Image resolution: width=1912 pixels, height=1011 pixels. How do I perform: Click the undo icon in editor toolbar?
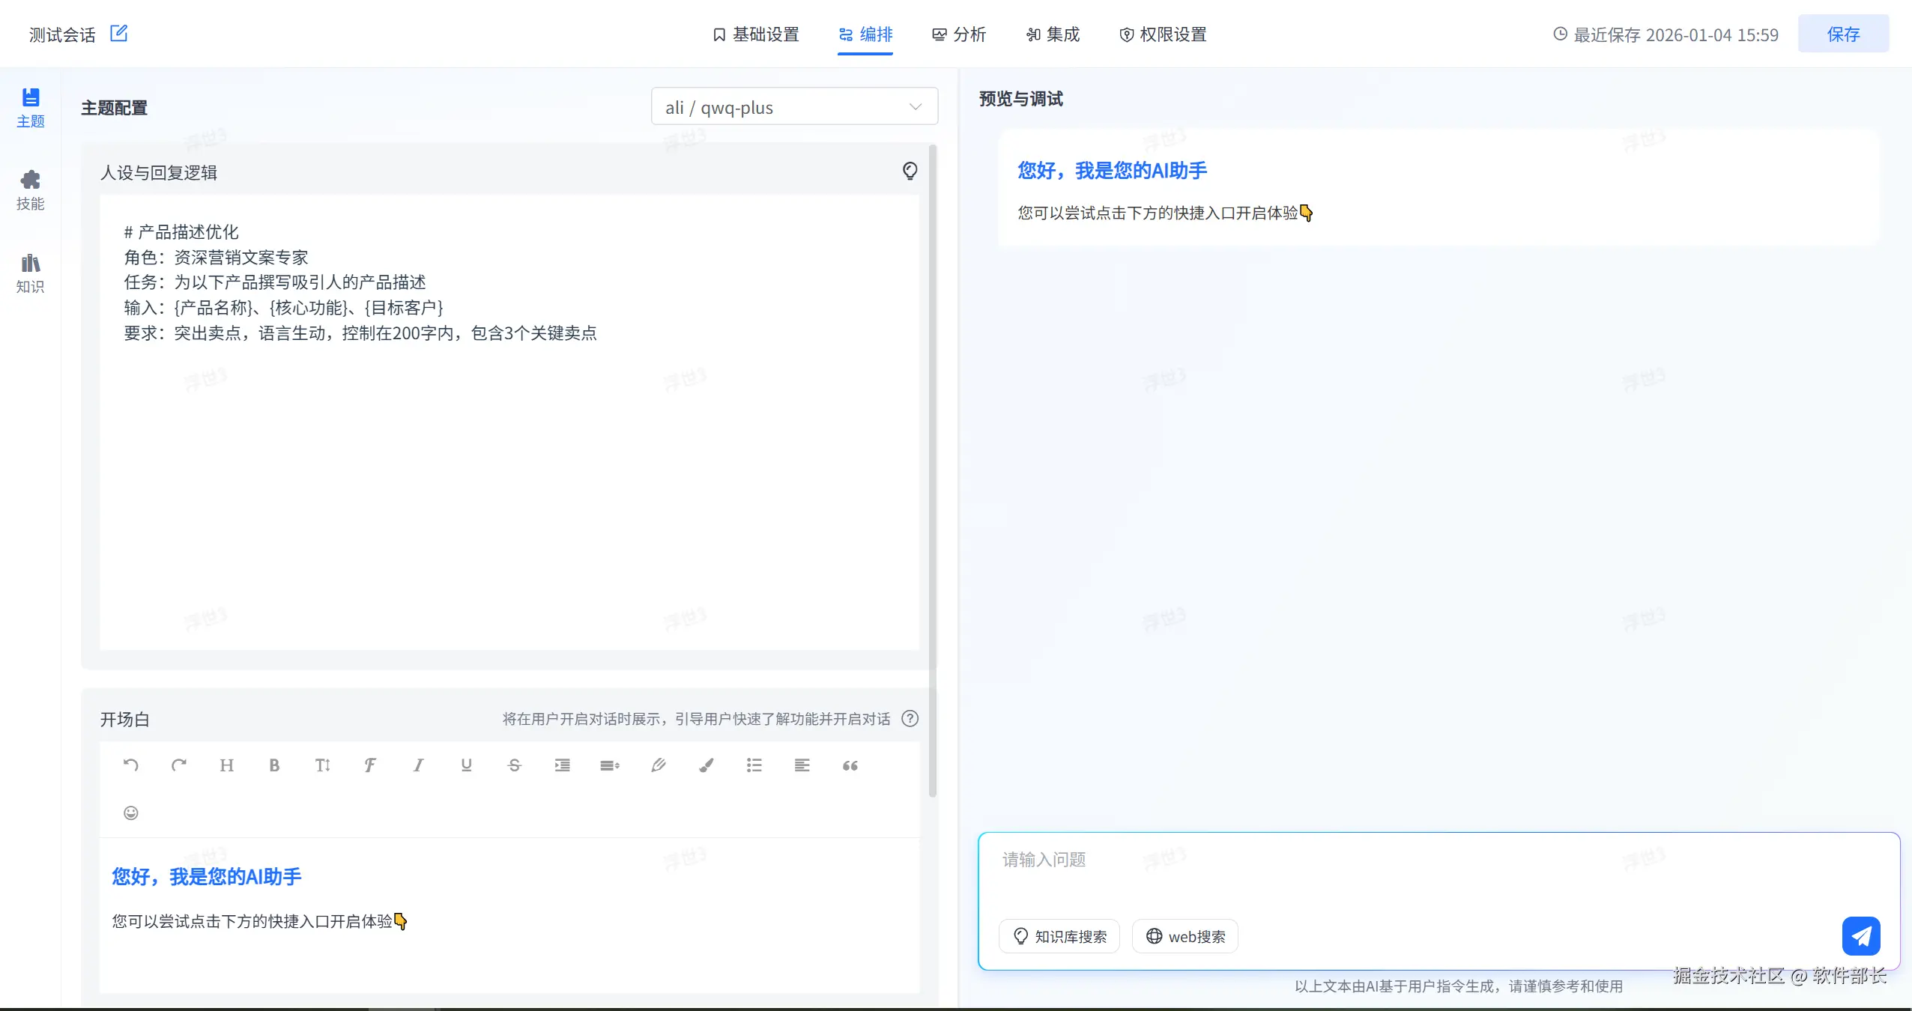click(130, 765)
